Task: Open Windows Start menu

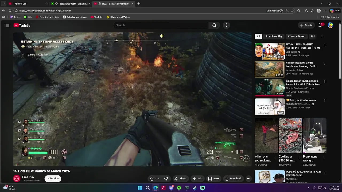Action: [140, 188]
